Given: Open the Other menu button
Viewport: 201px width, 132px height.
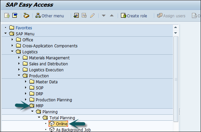Looking at the screenshot, I should (x=50, y=16).
